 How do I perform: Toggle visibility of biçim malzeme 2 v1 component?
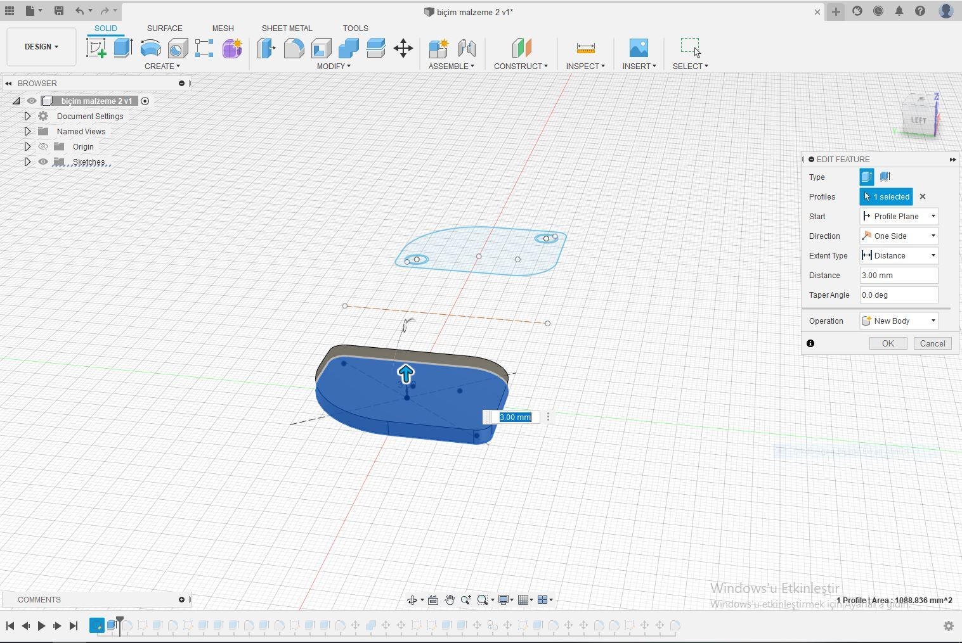tap(32, 101)
